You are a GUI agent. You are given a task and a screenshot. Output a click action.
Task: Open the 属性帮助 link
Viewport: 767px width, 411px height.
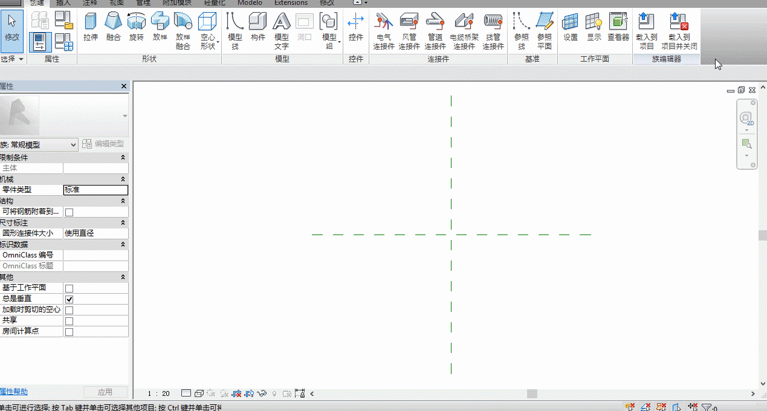click(13, 392)
